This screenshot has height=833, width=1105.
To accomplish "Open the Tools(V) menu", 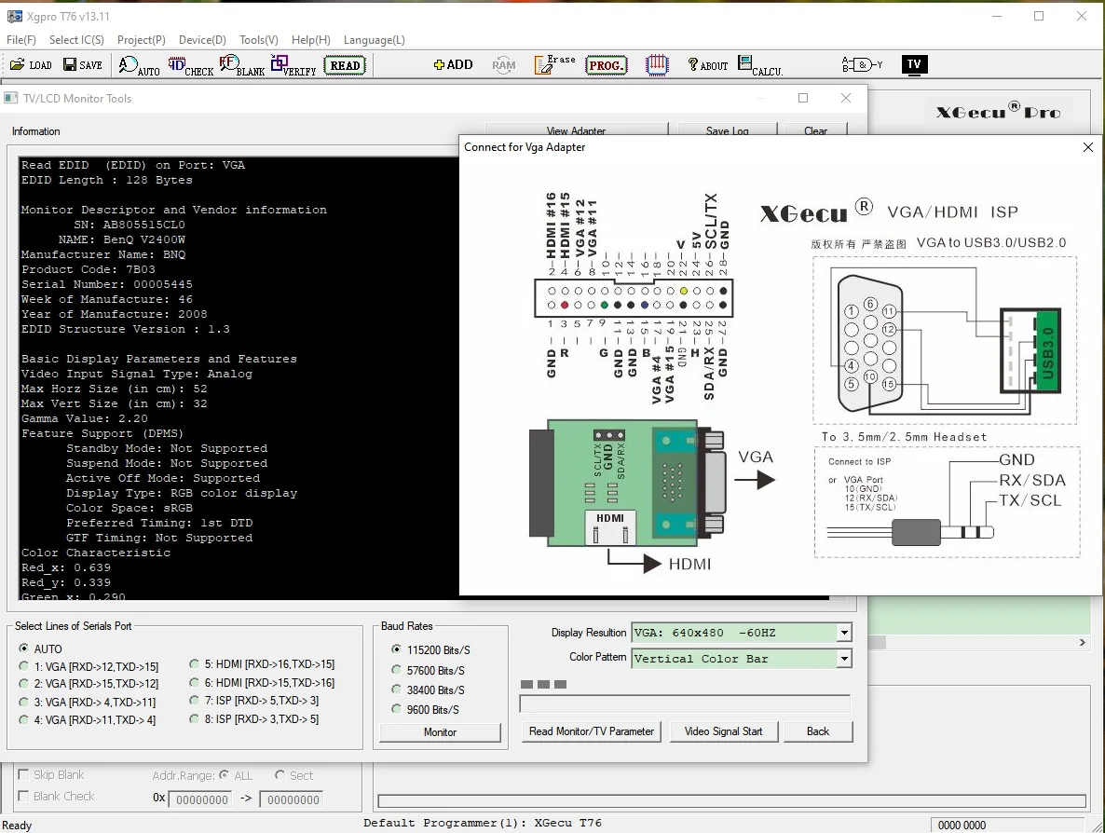I will [x=259, y=40].
